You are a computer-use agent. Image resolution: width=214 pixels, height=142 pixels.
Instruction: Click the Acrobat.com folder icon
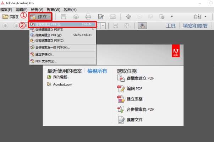point(49,84)
